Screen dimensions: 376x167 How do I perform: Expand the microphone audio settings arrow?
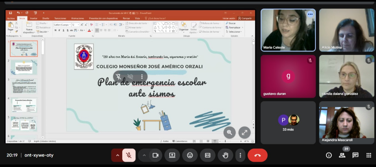pyautogui.click(x=117, y=155)
